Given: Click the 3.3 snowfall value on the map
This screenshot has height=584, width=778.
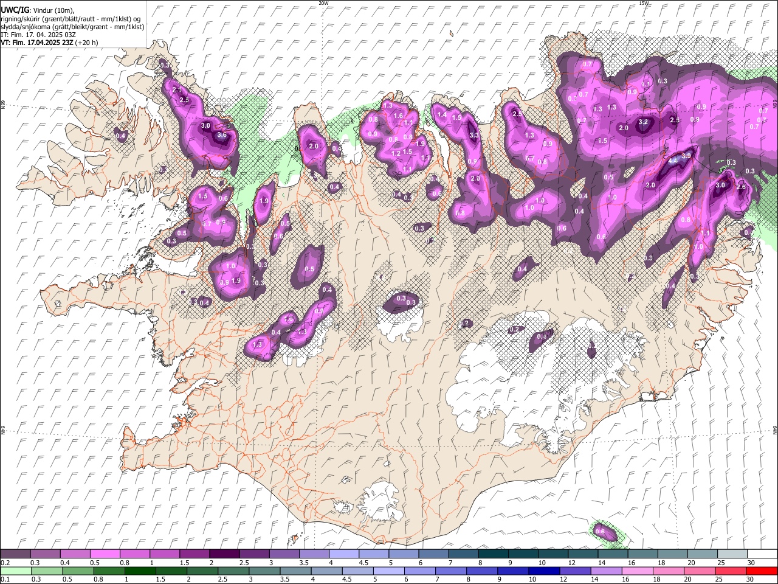Looking at the screenshot, I should pos(475,135).
